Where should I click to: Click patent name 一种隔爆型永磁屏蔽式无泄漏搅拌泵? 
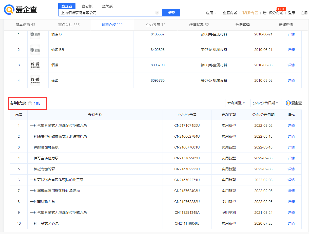59,136
